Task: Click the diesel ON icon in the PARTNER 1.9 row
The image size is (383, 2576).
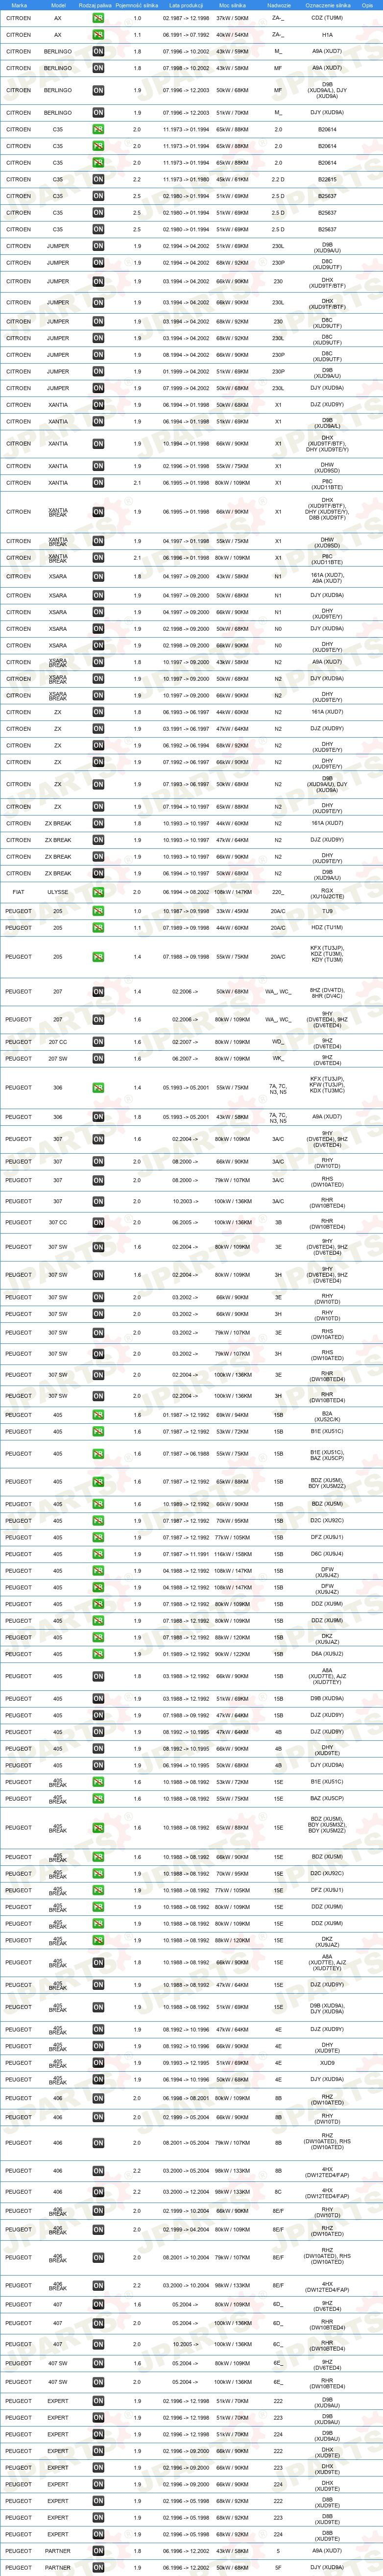Action: coord(98,2567)
